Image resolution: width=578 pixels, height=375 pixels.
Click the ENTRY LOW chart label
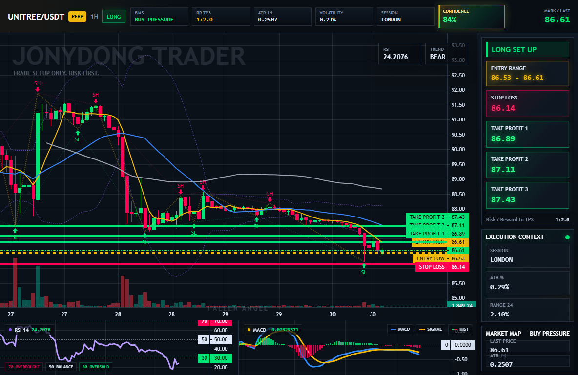[x=431, y=258]
